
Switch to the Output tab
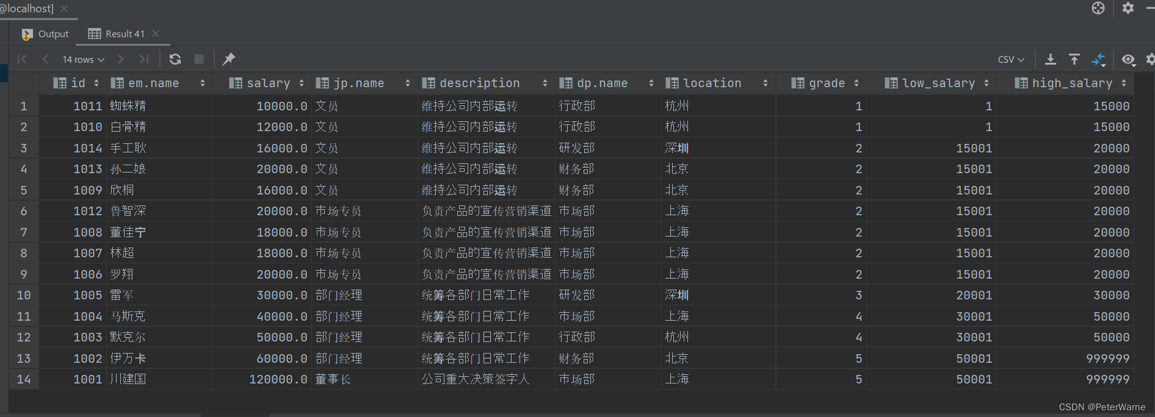pyautogui.click(x=46, y=34)
